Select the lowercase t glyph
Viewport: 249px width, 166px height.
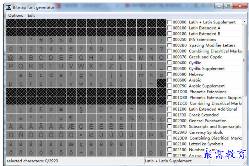click(x=51, y=84)
